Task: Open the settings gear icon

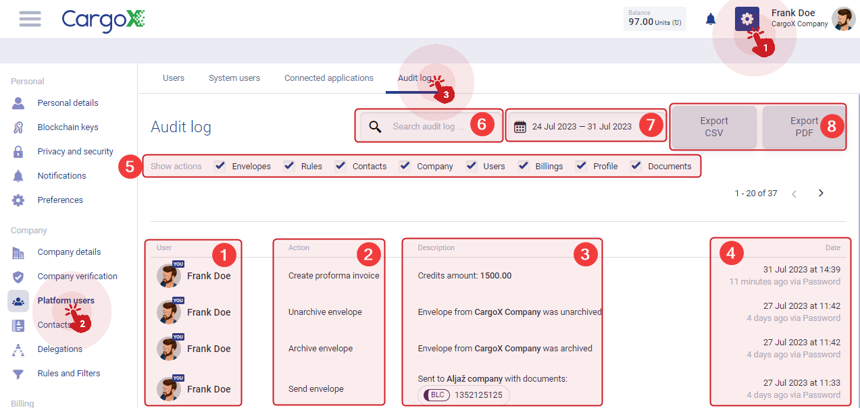Action: coord(747,19)
